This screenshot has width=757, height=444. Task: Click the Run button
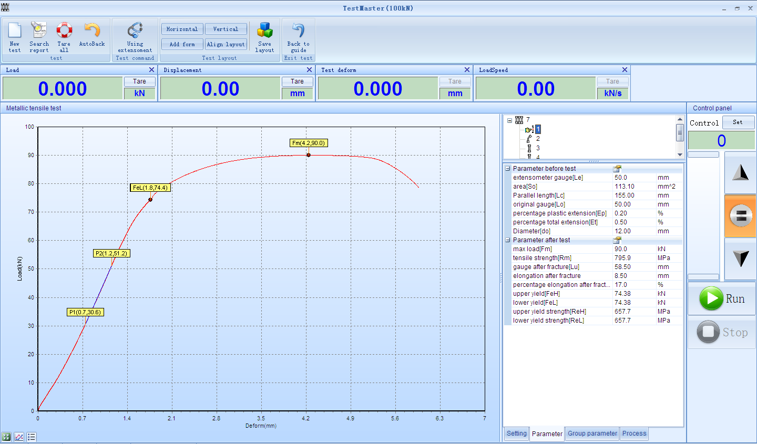(x=722, y=298)
